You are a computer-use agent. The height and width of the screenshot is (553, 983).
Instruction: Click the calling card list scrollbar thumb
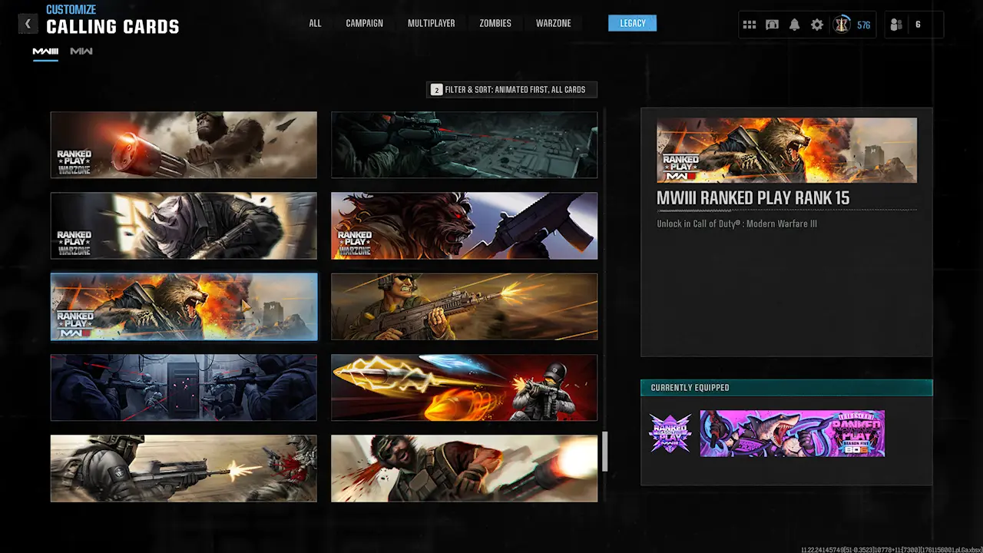(604, 452)
